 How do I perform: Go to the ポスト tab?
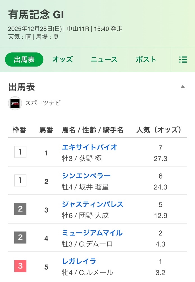coord(146,60)
